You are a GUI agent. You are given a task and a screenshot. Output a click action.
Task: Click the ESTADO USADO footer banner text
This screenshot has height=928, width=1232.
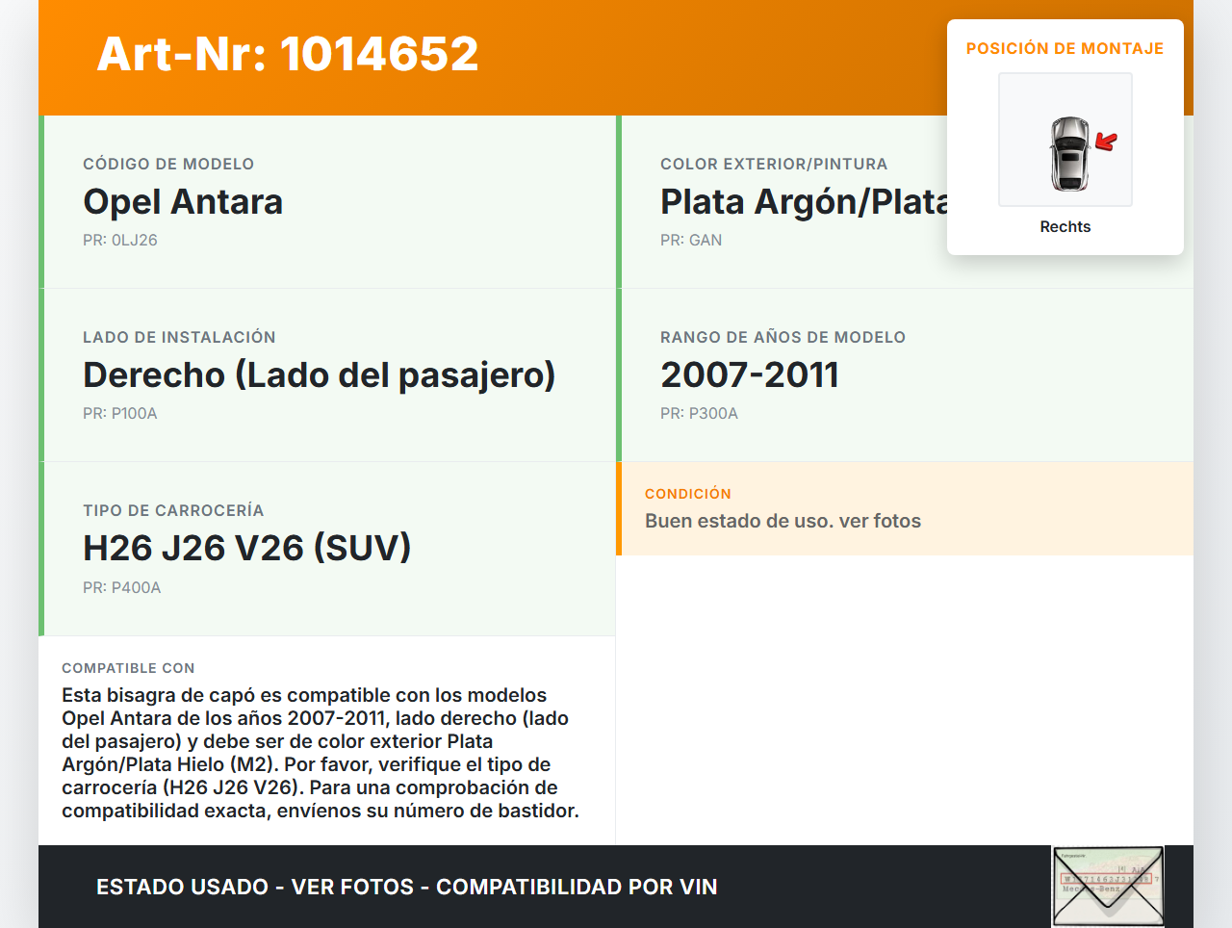[406, 888]
